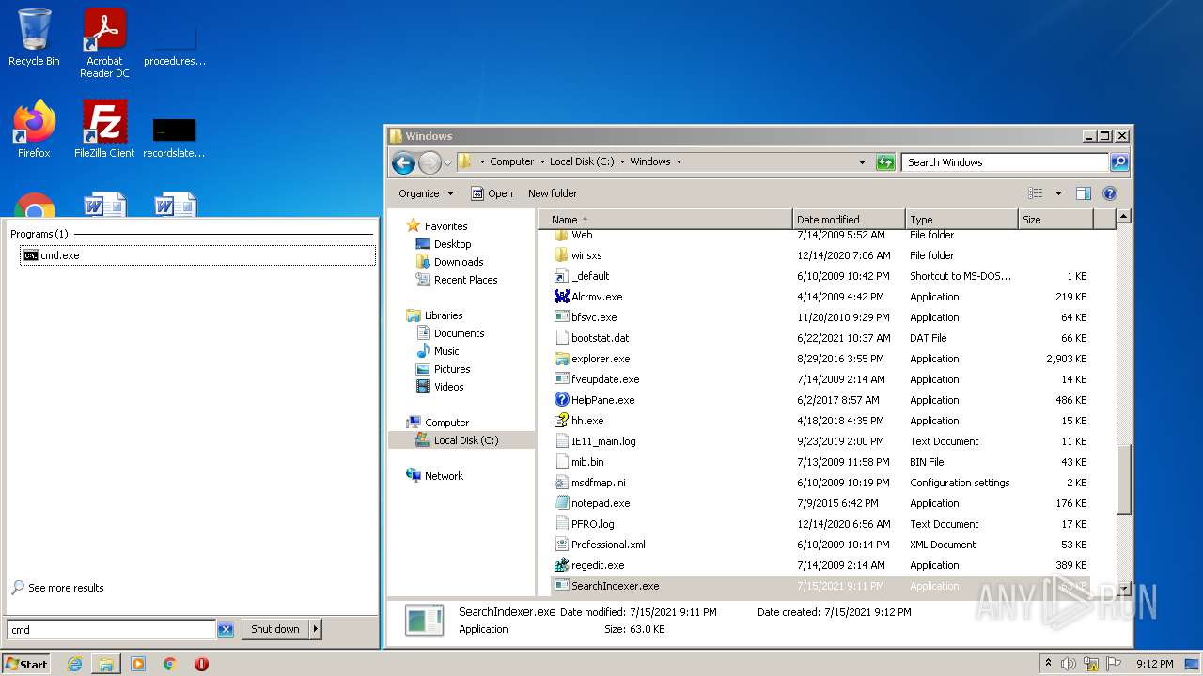Select cmd.exe in Programs results
Viewport: 1203px width, 676px height.
[59, 255]
